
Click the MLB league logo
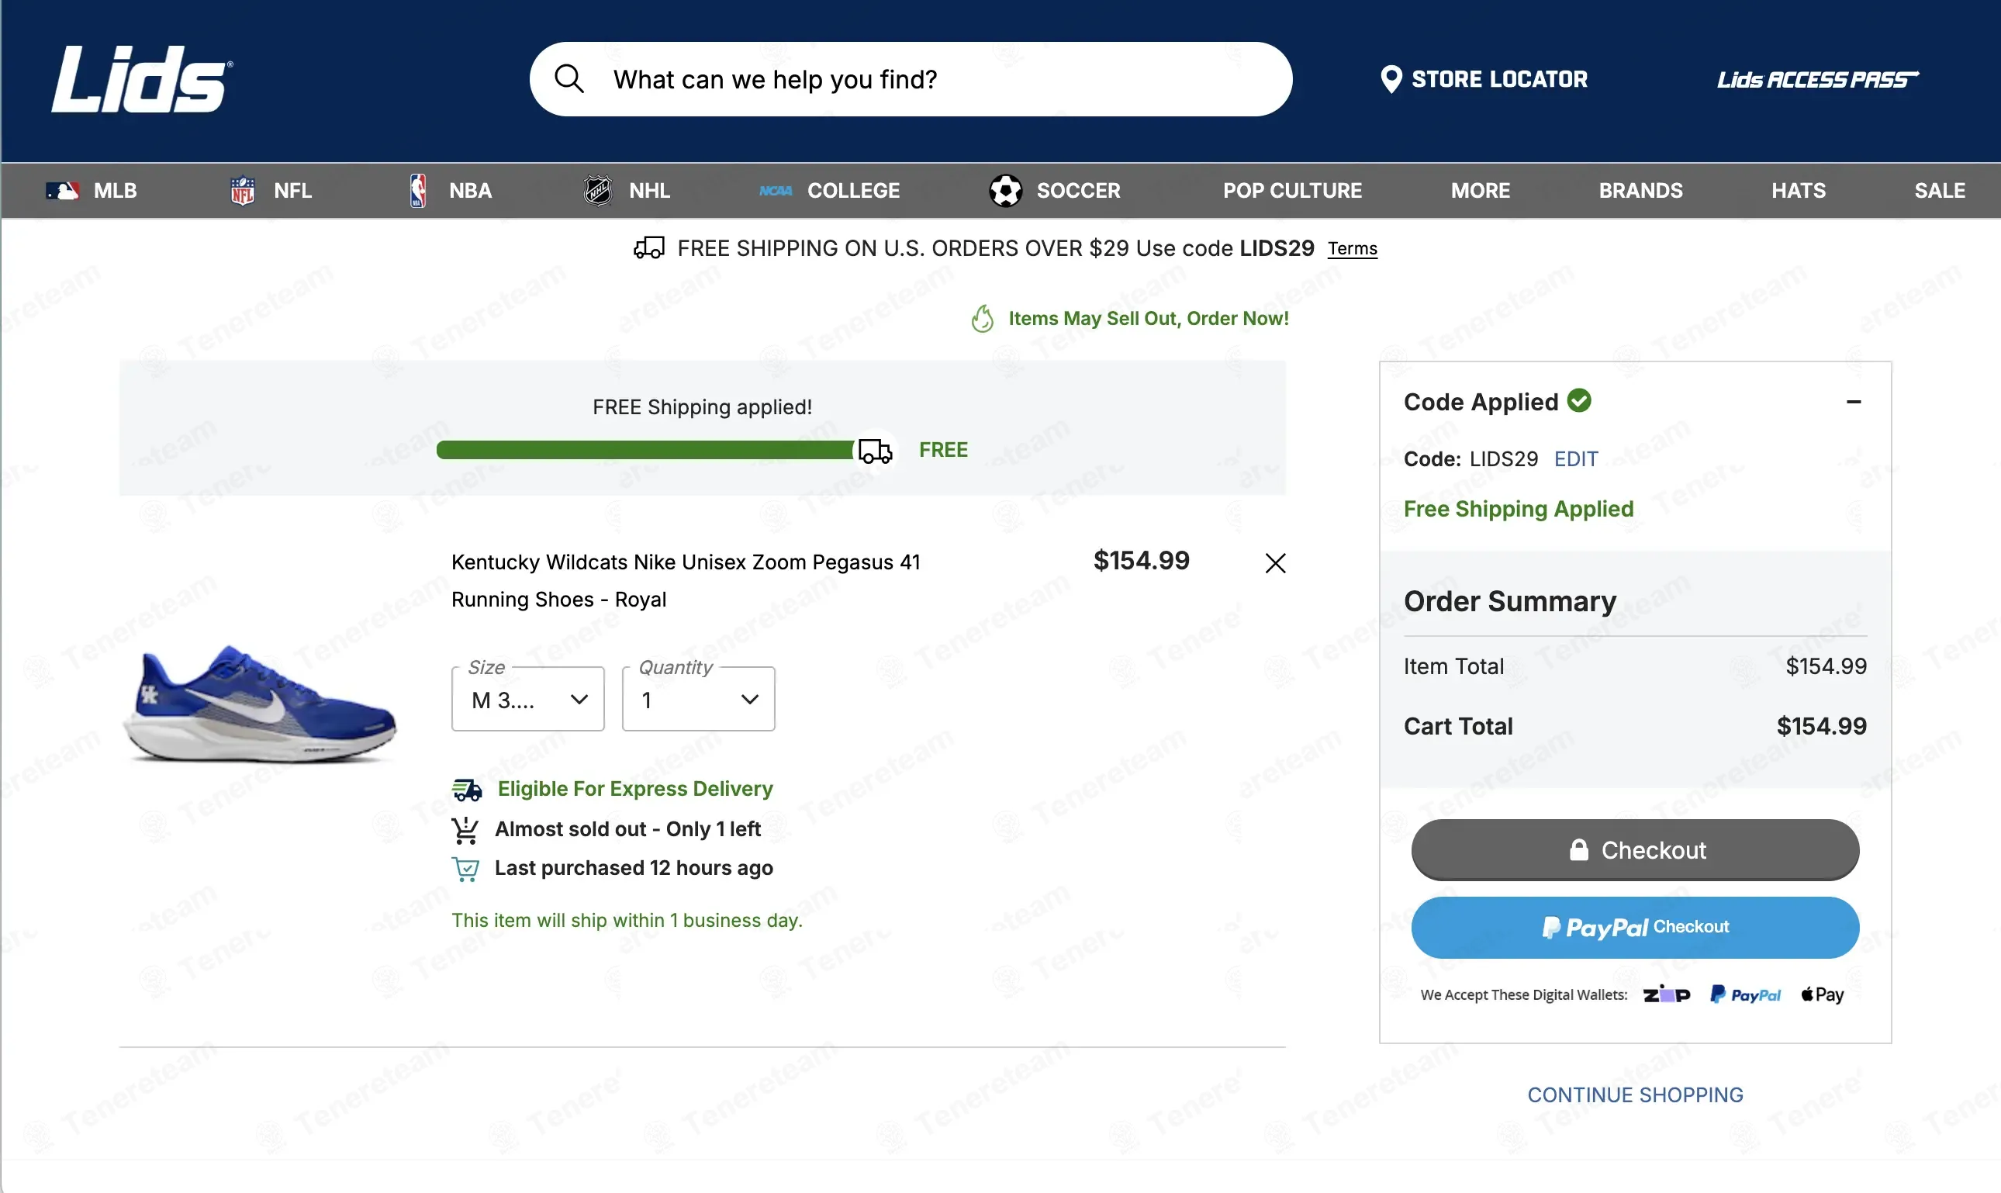(x=62, y=191)
